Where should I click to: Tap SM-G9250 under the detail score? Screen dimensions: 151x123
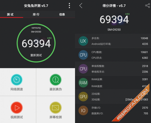point(114,30)
